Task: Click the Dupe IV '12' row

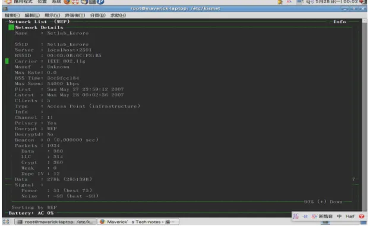Action: tap(40, 174)
